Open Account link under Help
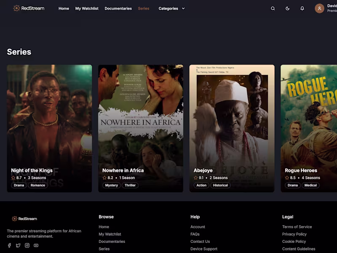Viewport: 337px width, 253px height. (x=198, y=227)
